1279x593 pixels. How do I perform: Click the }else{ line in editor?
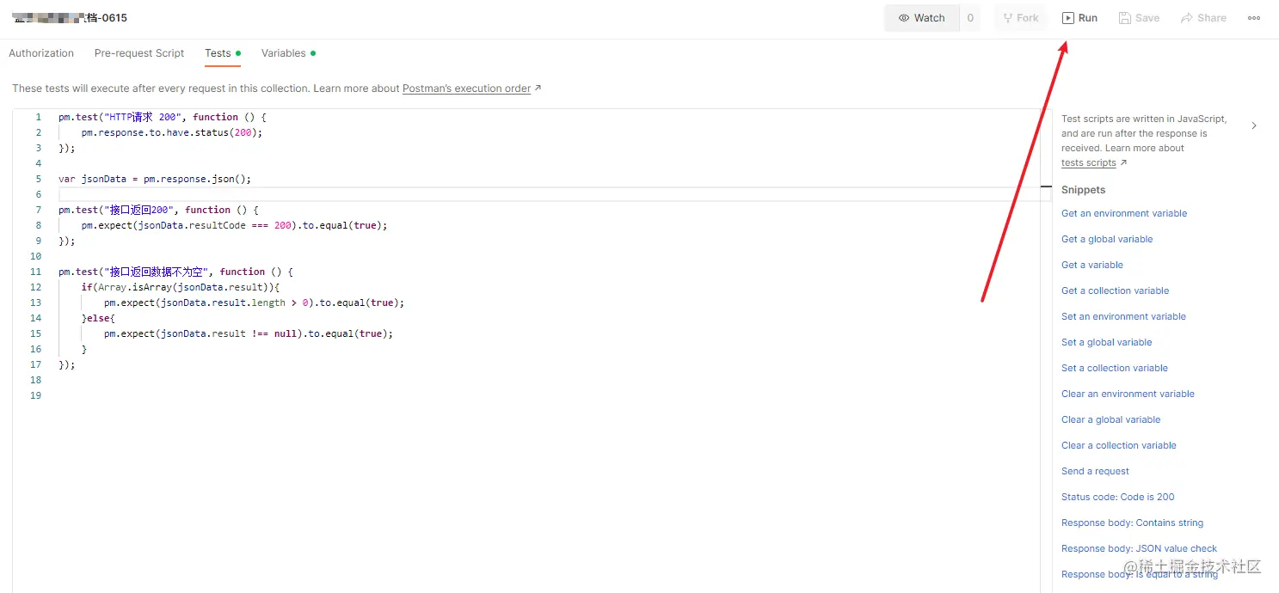(x=98, y=318)
